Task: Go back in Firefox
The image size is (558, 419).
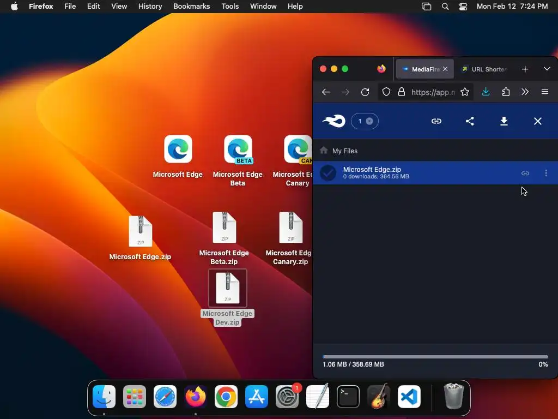Action: [x=326, y=92]
